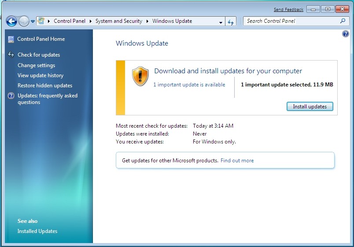Viewport: 354px width, 247px height.
Task: Maximize the Windows Update window
Action: click(328, 9)
